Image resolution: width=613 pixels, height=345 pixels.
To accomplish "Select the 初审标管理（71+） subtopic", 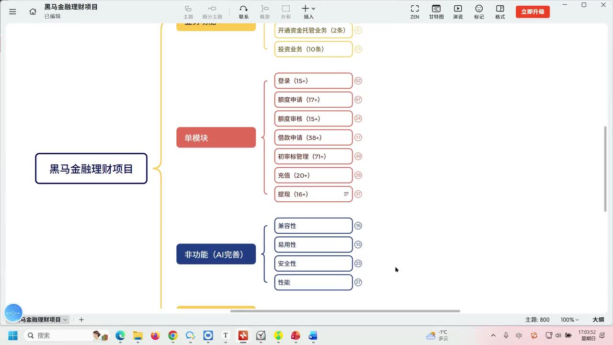I will point(313,156).
